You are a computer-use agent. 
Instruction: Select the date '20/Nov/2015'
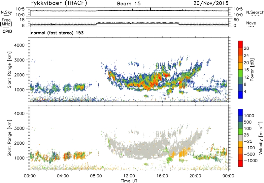(x=211, y=3)
